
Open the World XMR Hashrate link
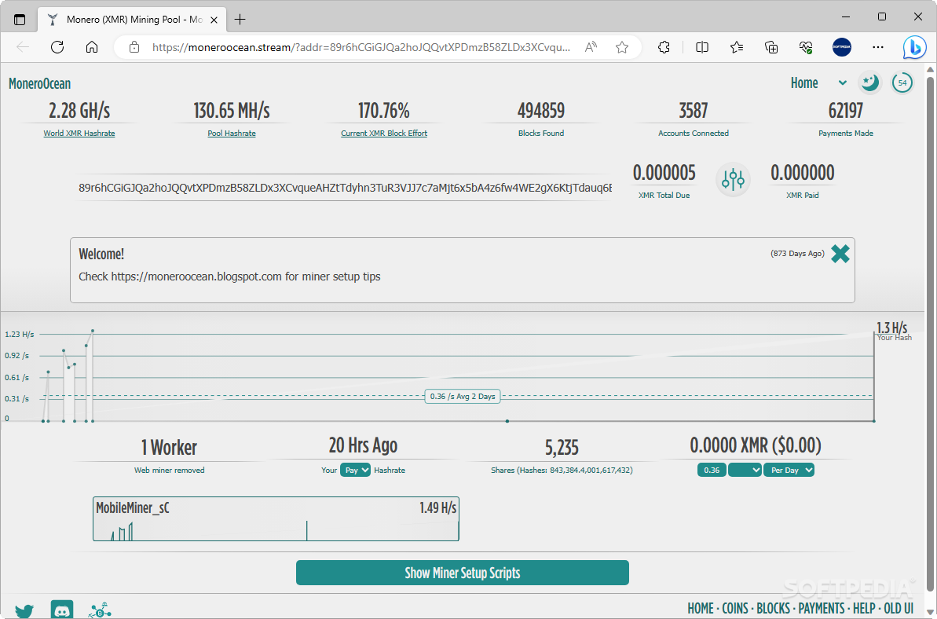79,134
